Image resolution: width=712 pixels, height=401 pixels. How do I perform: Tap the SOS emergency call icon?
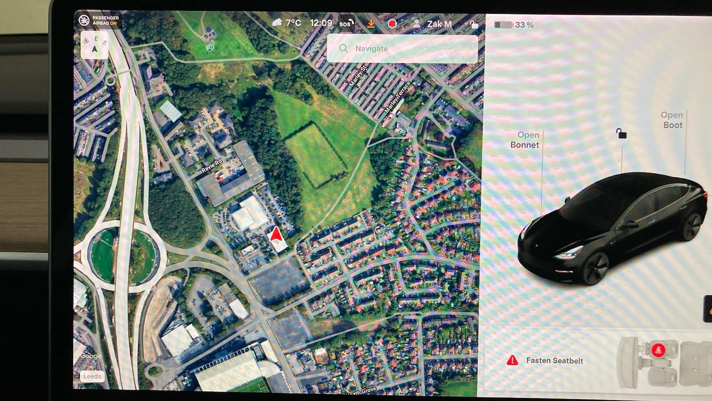[x=345, y=24]
